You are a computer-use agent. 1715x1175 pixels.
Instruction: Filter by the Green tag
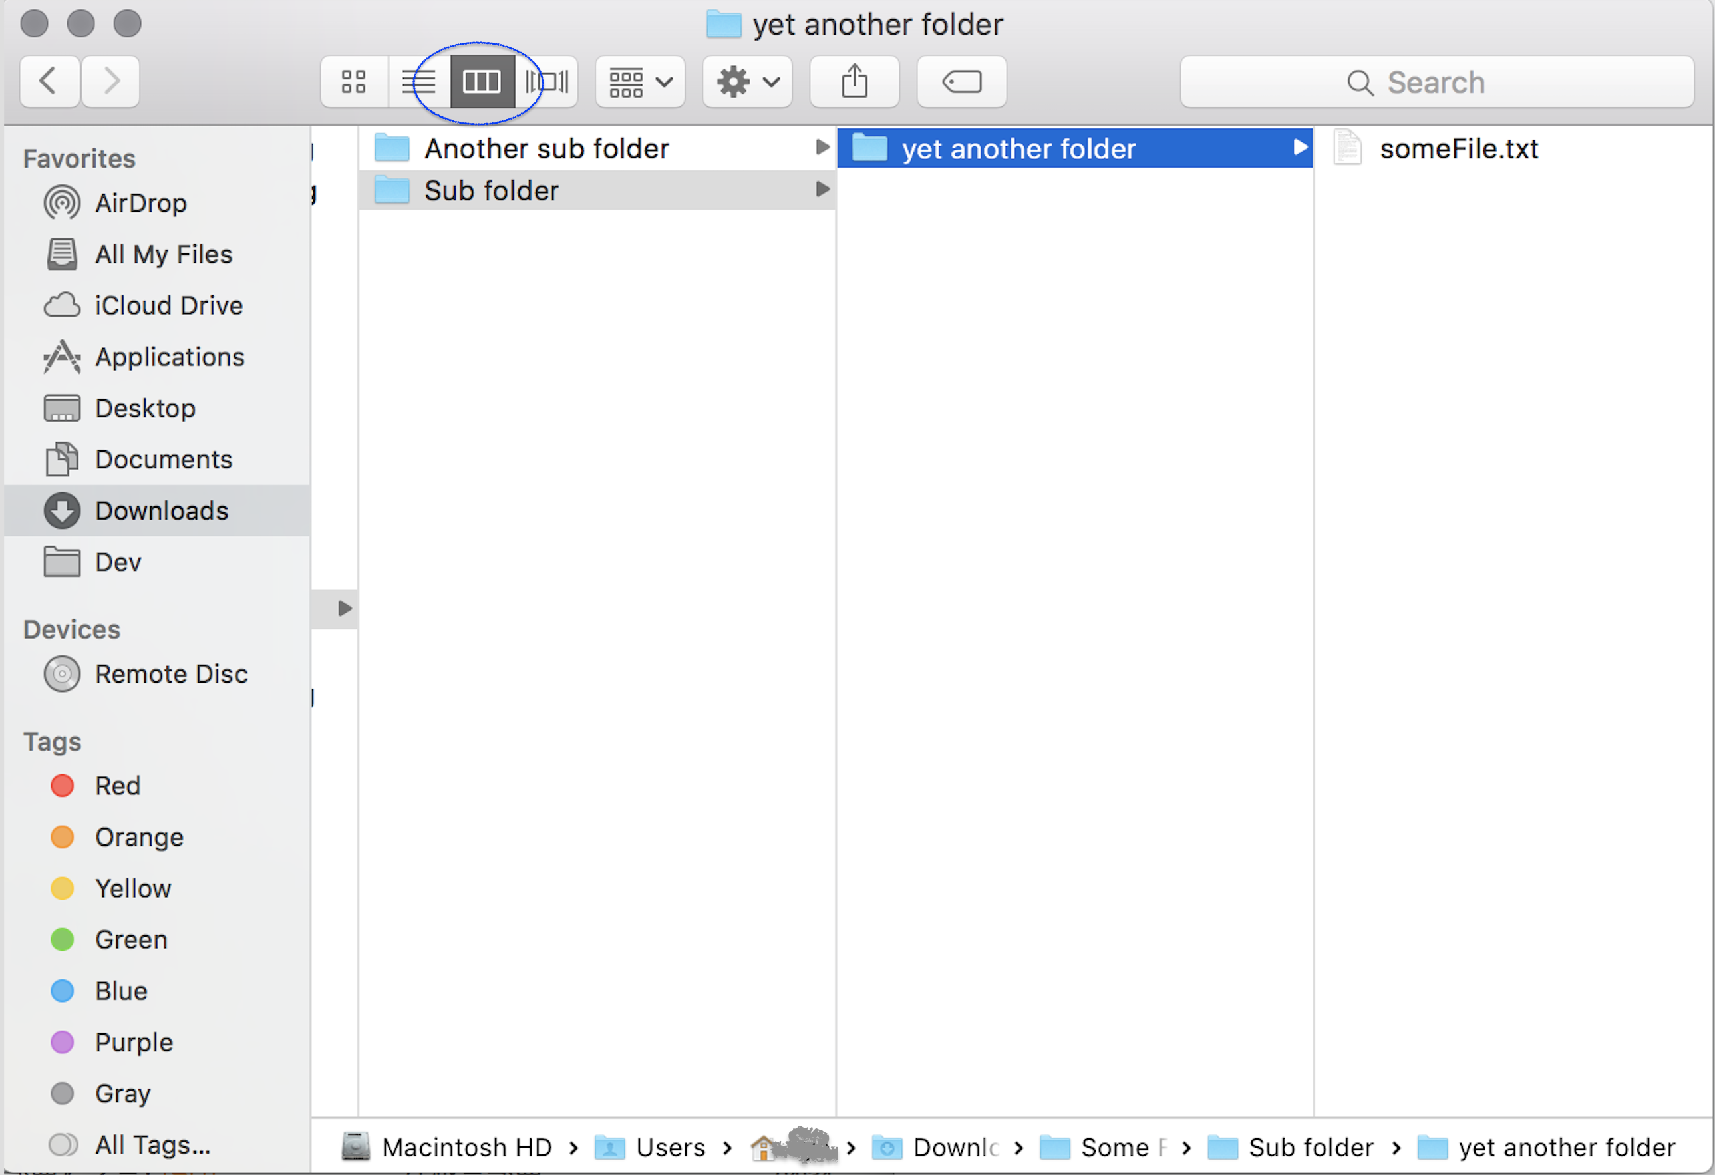click(157, 939)
